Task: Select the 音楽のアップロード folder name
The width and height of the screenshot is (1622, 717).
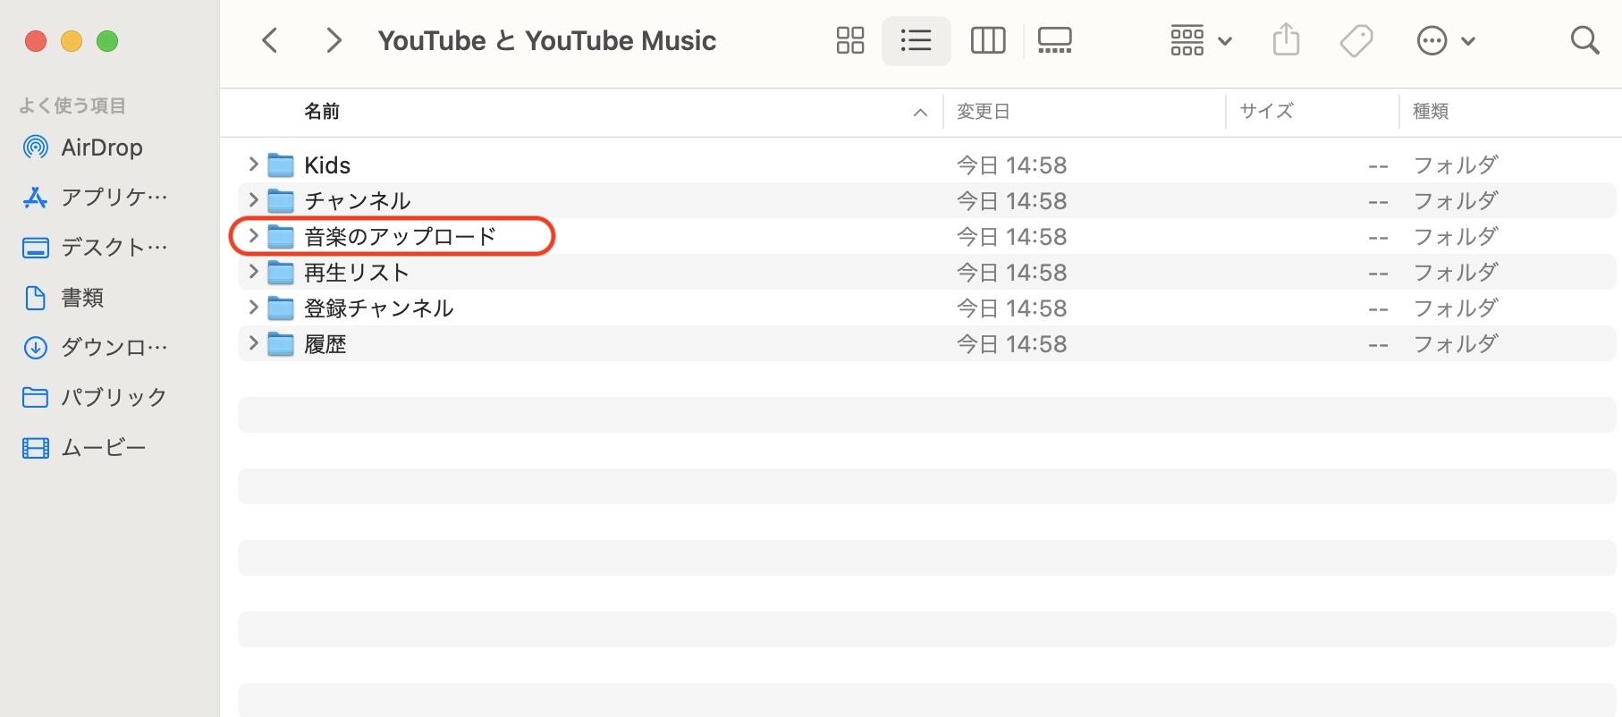Action: (x=401, y=237)
